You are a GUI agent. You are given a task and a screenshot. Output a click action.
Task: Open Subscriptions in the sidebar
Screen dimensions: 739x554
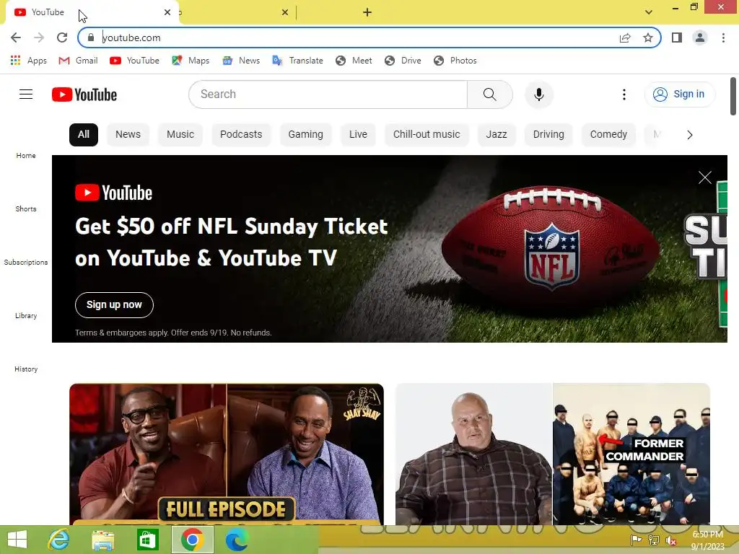tap(26, 263)
